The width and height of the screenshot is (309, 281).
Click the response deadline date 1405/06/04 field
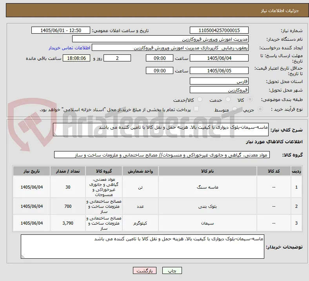point(219,58)
